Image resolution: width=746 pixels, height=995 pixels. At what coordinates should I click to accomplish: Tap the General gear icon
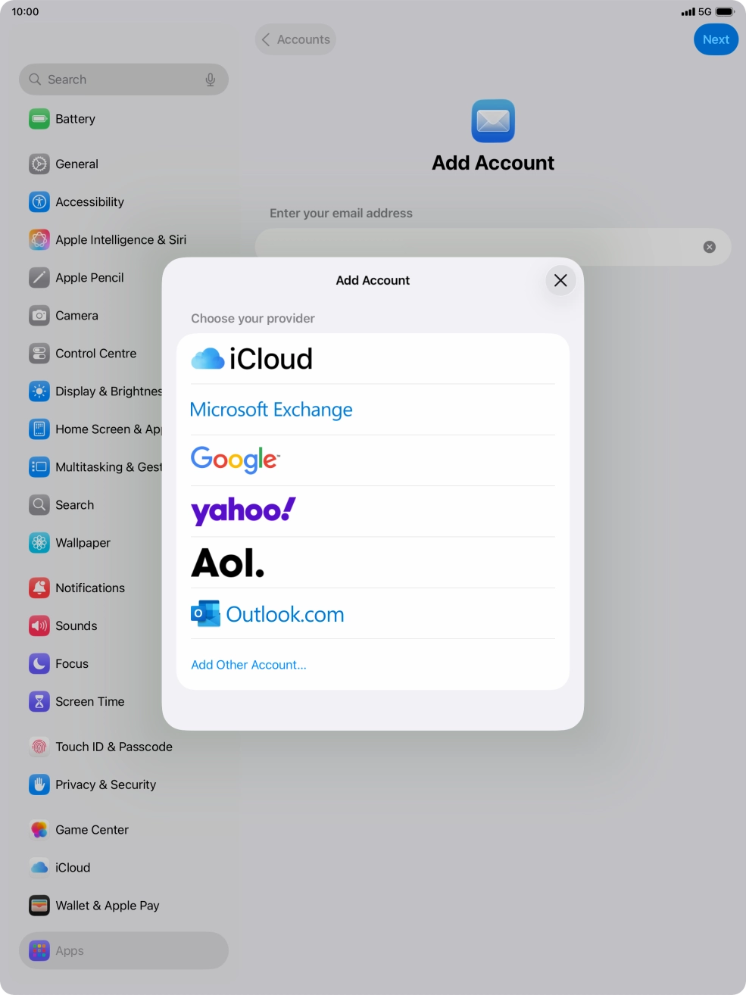pyautogui.click(x=39, y=164)
